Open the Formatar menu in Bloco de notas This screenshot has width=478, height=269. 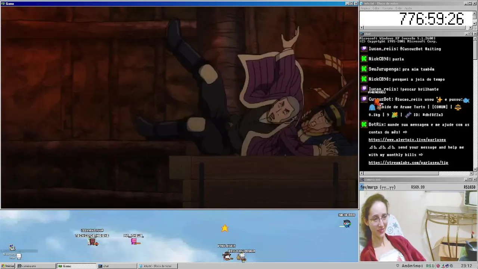[388, 8]
